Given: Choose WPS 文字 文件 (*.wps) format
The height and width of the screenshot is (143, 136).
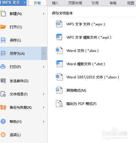Looking at the screenshot, I should point(86,24).
